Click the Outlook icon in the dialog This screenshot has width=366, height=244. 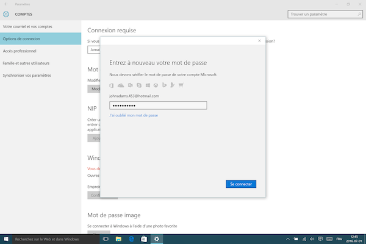pyautogui.click(x=131, y=85)
